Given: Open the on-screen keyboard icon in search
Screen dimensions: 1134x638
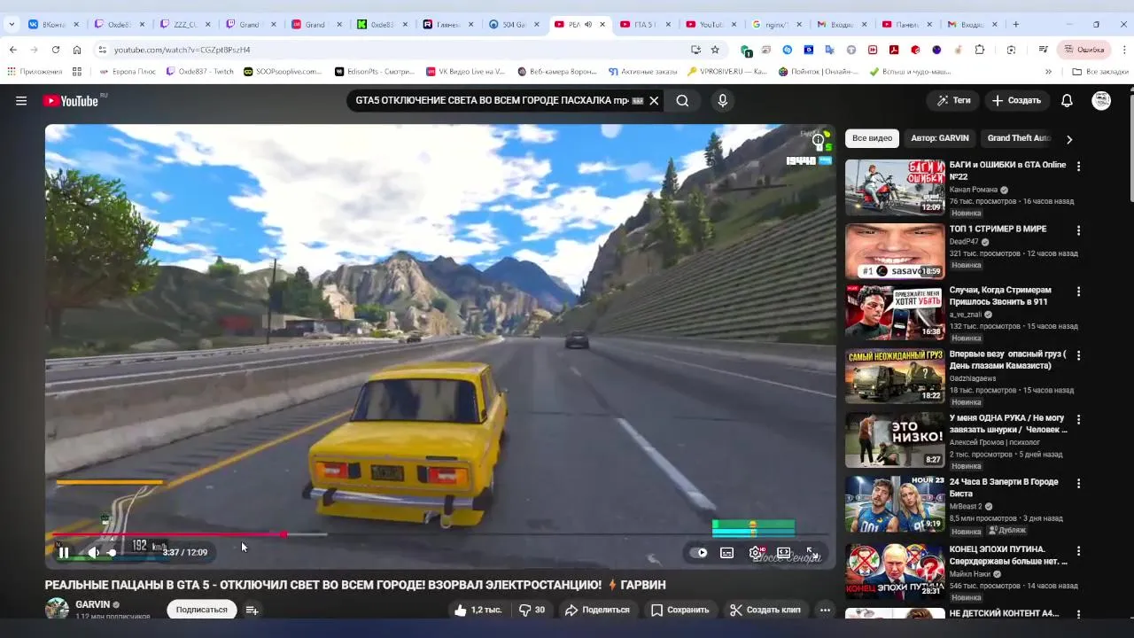Looking at the screenshot, I should 638,101.
